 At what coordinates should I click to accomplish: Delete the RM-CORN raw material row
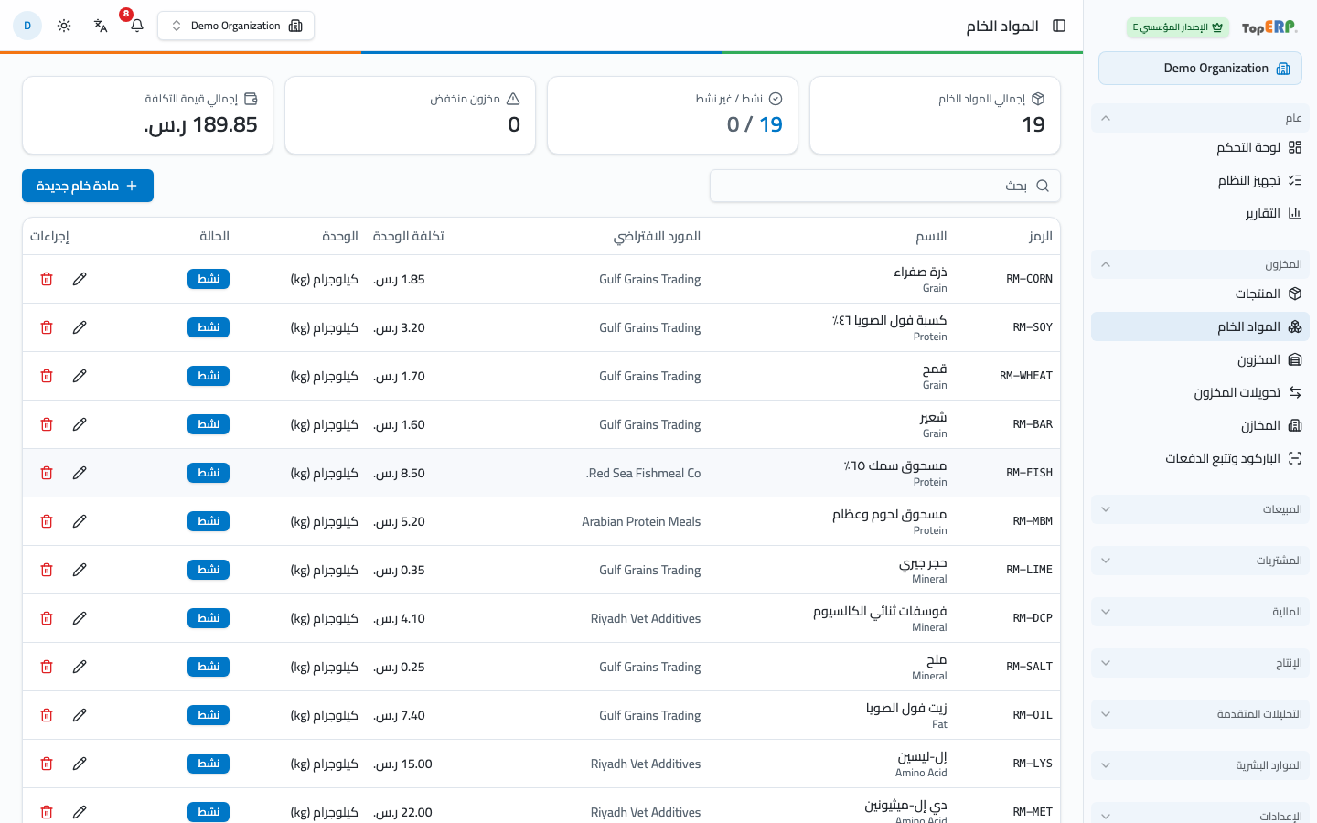coord(47,279)
